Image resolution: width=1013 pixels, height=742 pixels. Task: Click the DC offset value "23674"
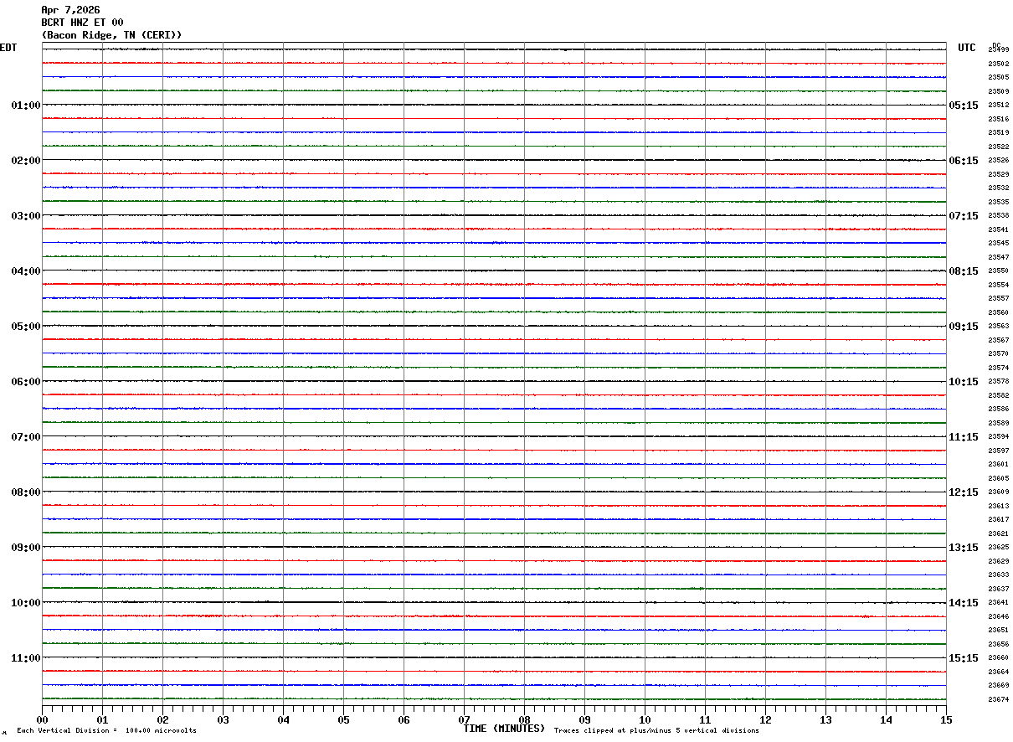(x=998, y=699)
